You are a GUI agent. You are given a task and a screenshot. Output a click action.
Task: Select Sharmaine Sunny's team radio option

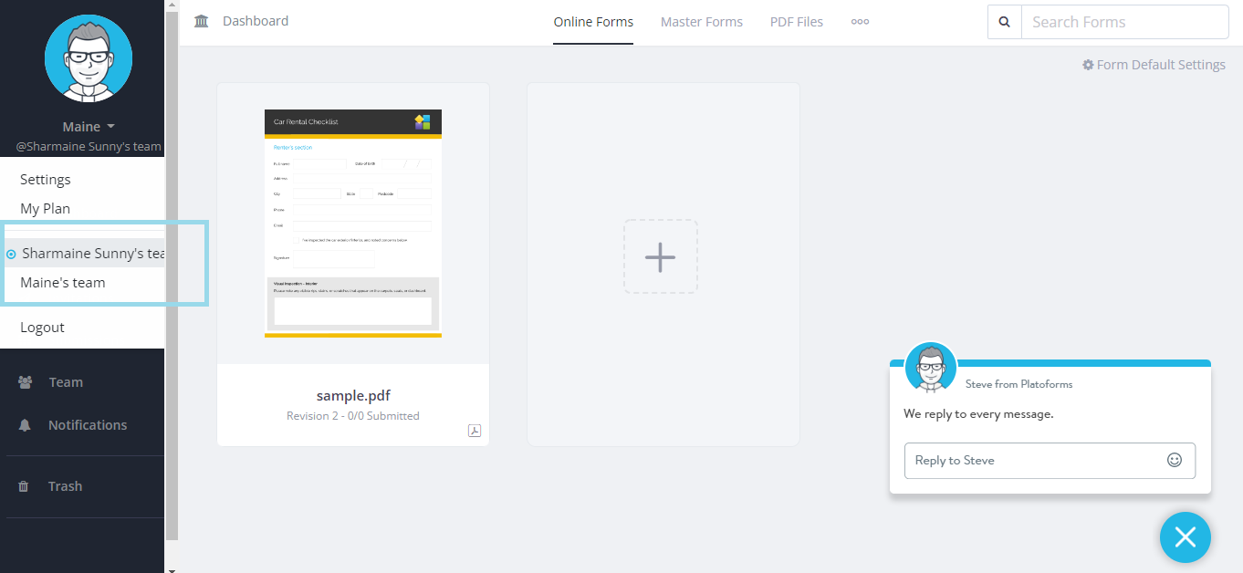tap(12, 254)
